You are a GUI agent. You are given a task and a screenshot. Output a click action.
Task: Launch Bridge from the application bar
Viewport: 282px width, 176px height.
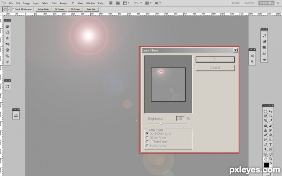[111, 3]
